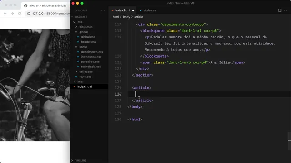291x163 pixels.
Task: Open header.css in the explorer
Action: pyautogui.click(x=89, y=42)
